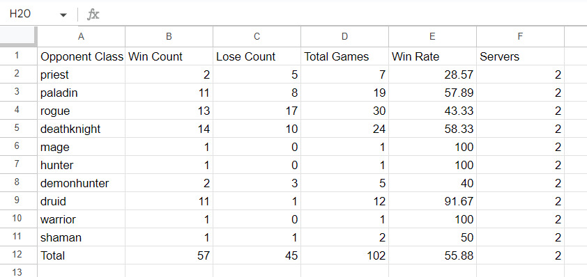Click the fx formula icon
Screen dimensions: 587x277
93,15
